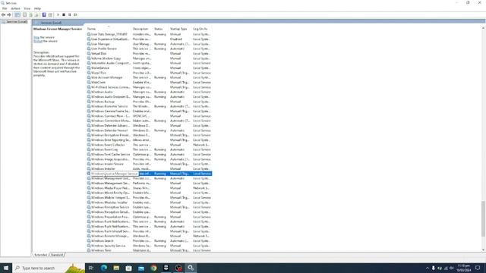This screenshot has width=486, height=273.
Task: Launch Google Chrome from the taskbar
Action: click(153, 268)
